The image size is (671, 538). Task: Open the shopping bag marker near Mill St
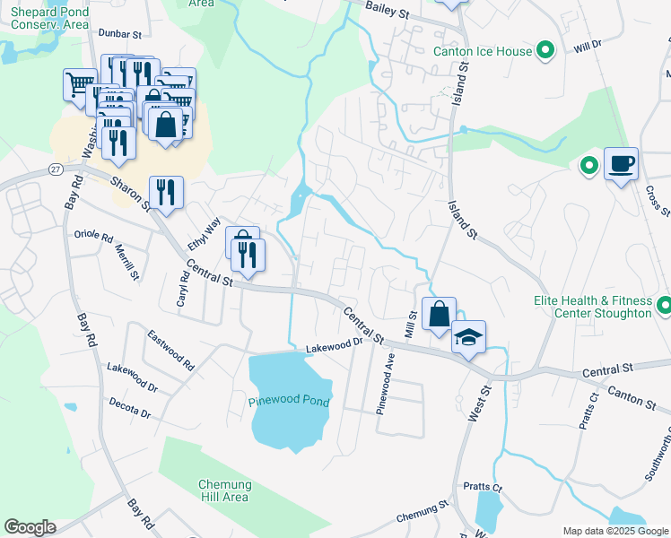coord(439,314)
